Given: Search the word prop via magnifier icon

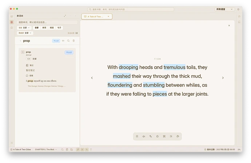Looking at the screenshot, I should (68, 41).
